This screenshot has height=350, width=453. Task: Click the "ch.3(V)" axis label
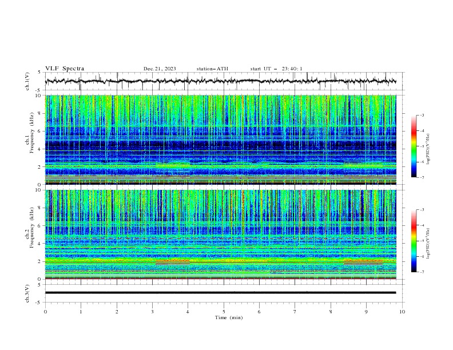pyautogui.click(x=27, y=293)
